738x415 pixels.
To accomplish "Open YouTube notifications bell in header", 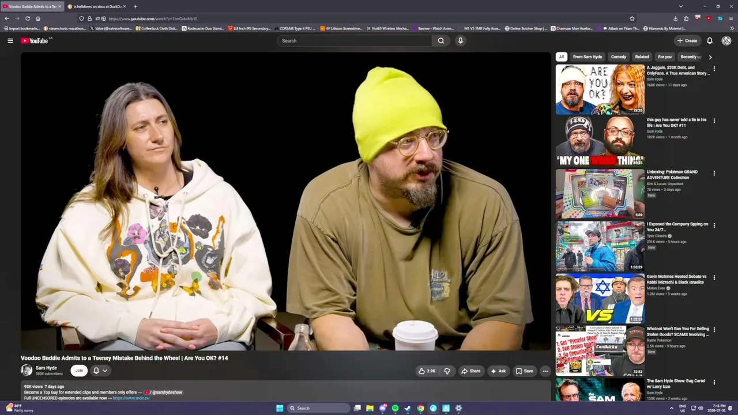I will (710, 40).
